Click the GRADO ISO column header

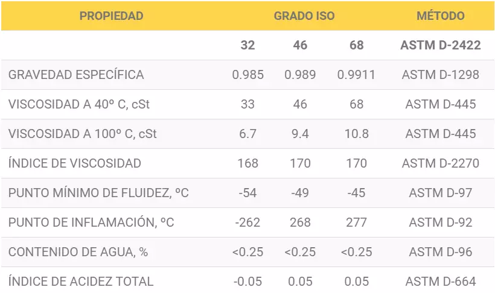(x=304, y=16)
